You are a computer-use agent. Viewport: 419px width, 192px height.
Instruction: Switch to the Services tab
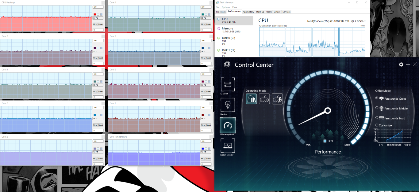[x=286, y=12]
